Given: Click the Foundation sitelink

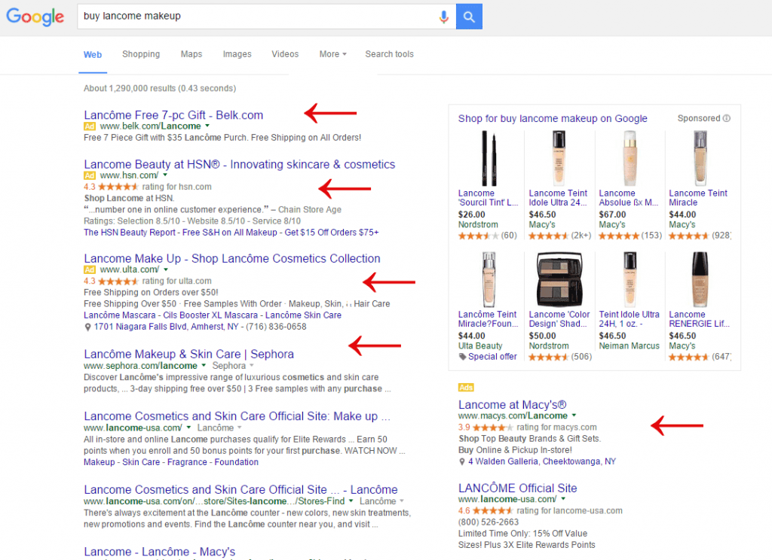Looking at the screenshot, I should point(236,462).
